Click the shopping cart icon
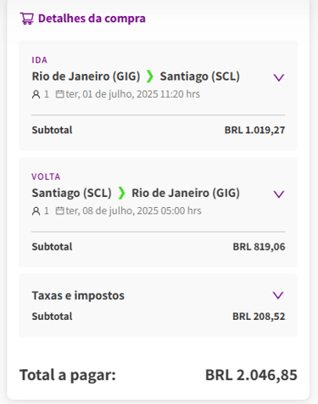The image size is (318, 404). 27,19
